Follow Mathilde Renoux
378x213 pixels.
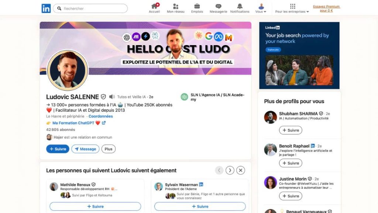click(x=95, y=206)
